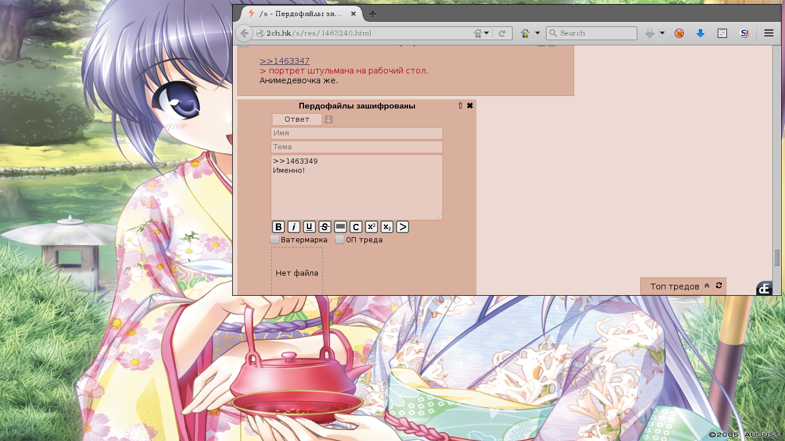Click the colorful house toolbar icon
Viewport: 785px width, 441px height.
click(x=525, y=33)
